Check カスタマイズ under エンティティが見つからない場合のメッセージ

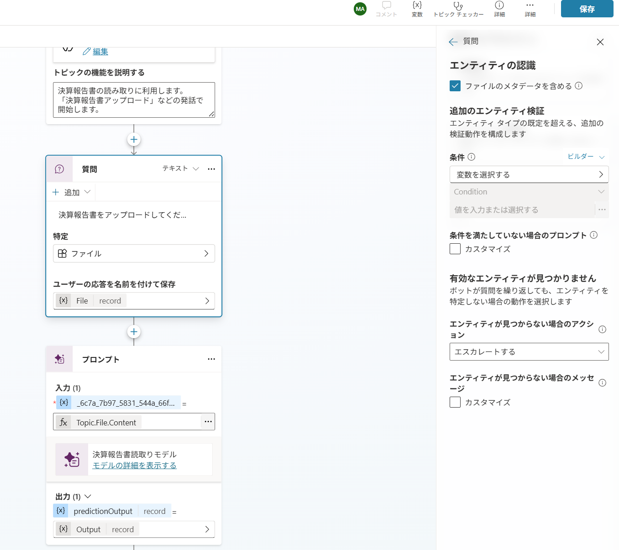pos(455,402)
